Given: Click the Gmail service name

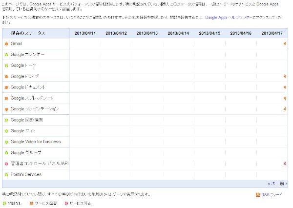Looking at the screenshot, I should point(16,43).
